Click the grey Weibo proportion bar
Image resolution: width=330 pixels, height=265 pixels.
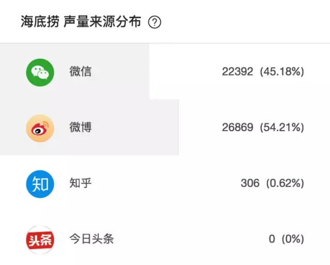(x=89, y=127)
